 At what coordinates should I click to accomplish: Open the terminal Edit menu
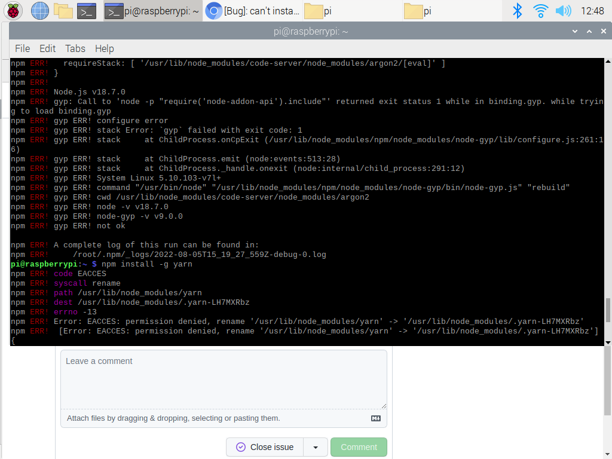pos(48,48)
